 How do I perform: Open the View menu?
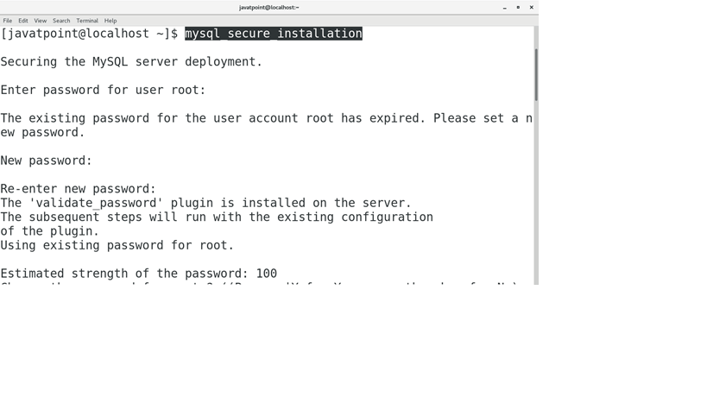coord(40,21)
